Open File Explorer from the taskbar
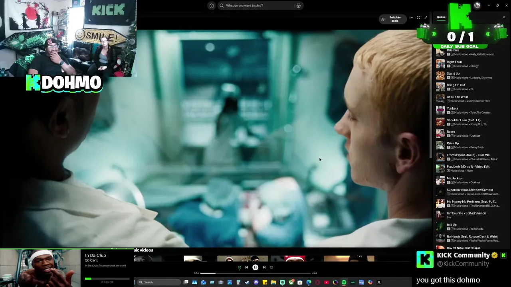The width and height of the screenshot is (511, 287). 273,282
